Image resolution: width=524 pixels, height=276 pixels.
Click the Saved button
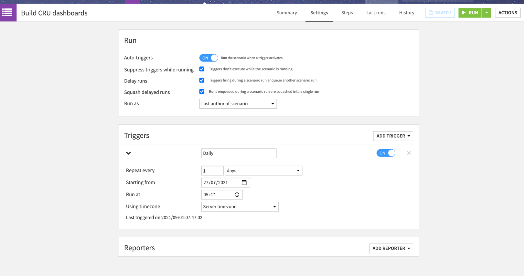coord(440,13)
